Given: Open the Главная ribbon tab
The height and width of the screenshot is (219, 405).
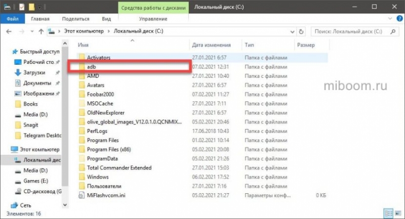Looking at the screenshot, I should (x=40, y=19).
